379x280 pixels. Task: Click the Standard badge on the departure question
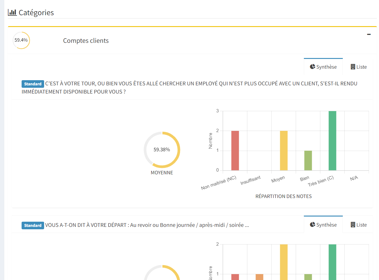click(33, 225)
